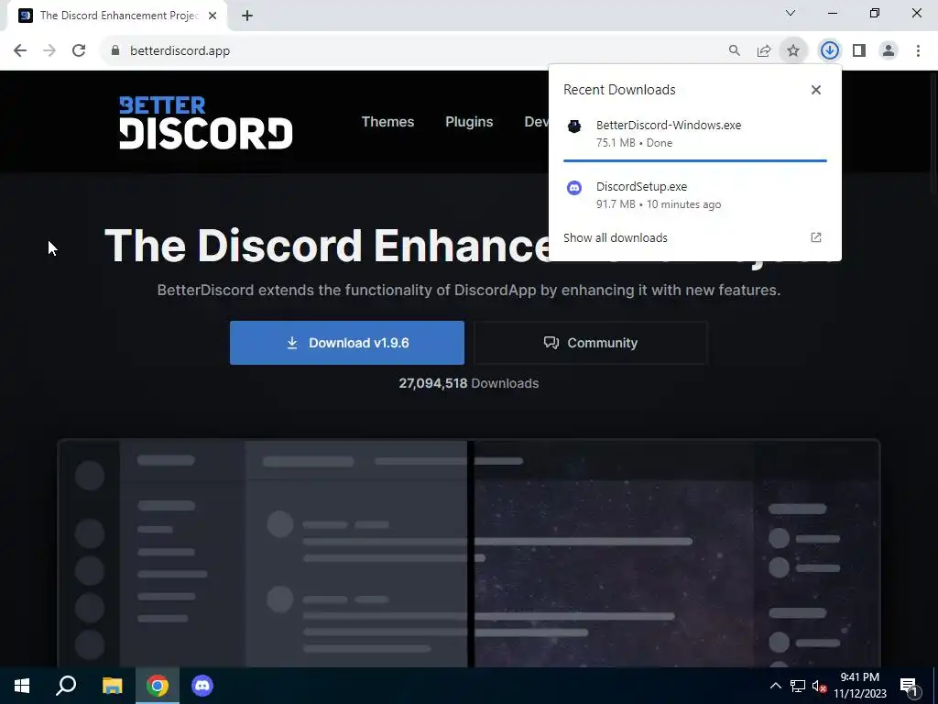Open the clock showing 9:41 PM

pyautogui.click(x=859, y=686)
